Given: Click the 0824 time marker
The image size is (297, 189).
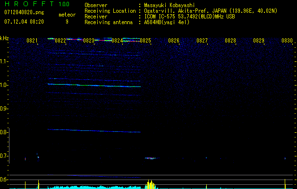Looking at the screenshot, I should click(x=117, y=41).
